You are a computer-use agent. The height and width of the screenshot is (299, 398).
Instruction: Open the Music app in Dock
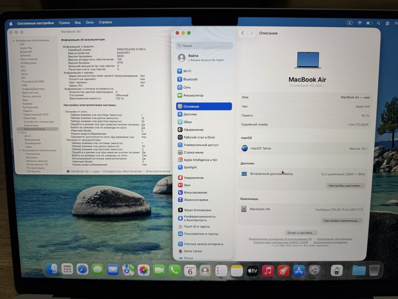(x=268, y=271)
